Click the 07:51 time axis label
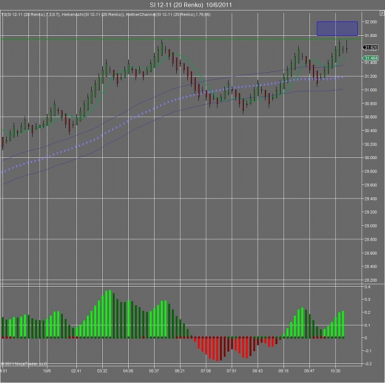The width and height of the screenshot is (385, 383). [232, 371]
